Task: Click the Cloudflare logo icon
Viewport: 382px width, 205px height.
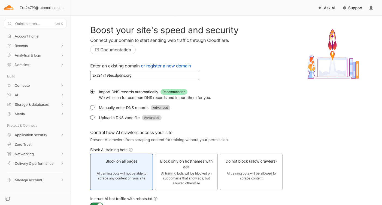Action: (x=8, y=8)
